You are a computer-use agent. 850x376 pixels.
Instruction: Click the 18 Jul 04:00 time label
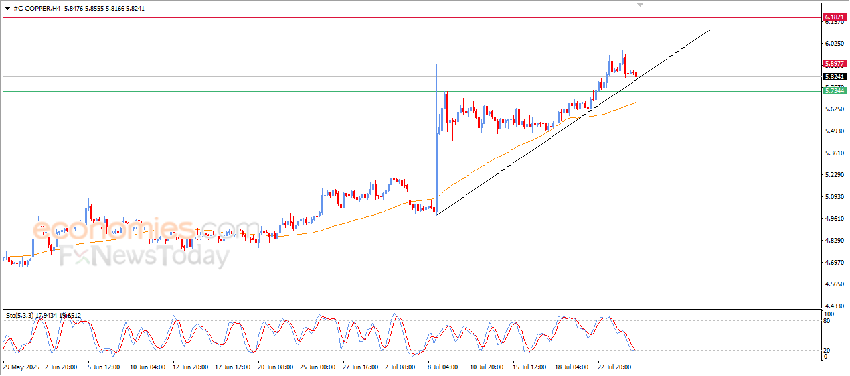(x=572, y=366)
